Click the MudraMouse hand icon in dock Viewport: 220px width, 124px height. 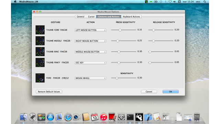[x=139, y=117]
